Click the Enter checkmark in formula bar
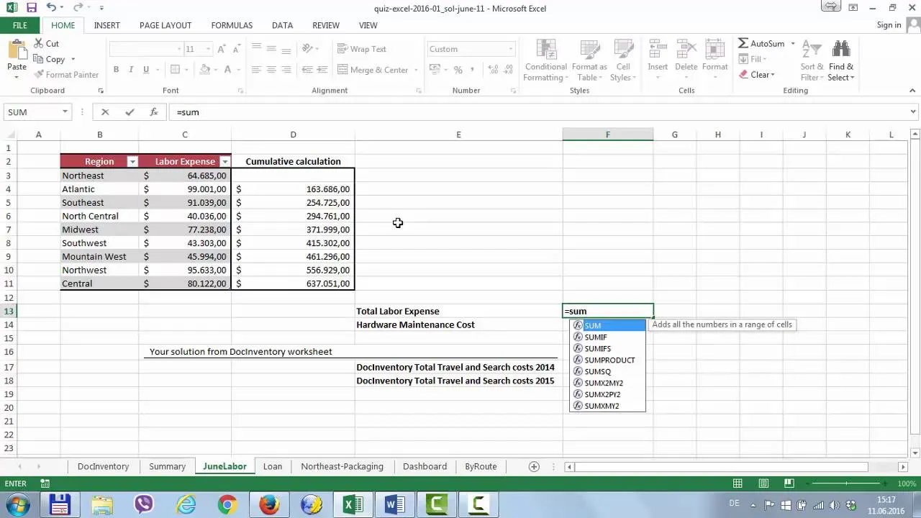The image size is (921, 518). point(130,112)
